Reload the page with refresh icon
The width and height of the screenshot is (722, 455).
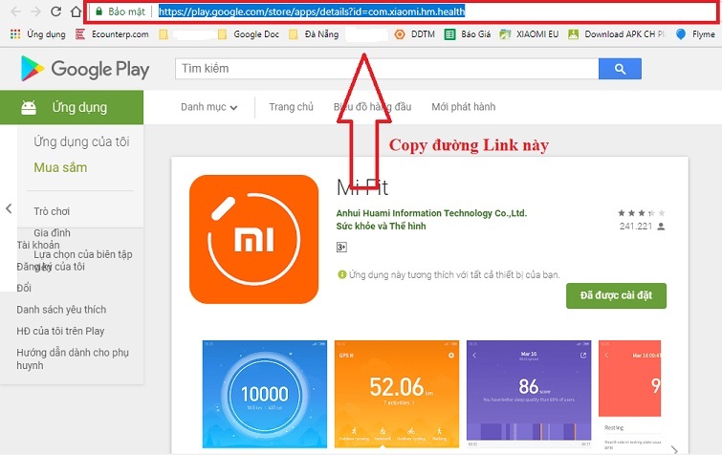click(56, 12)
